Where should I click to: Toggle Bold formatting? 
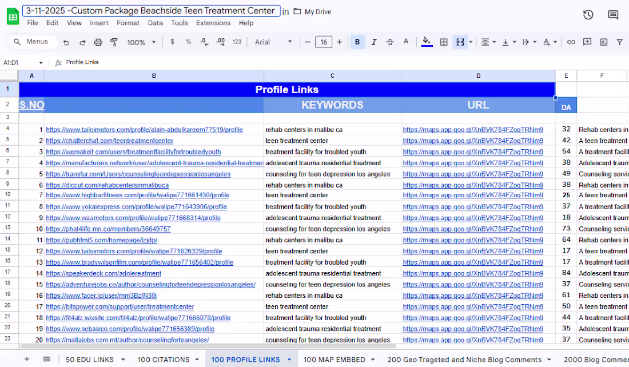tap(357, 42)
